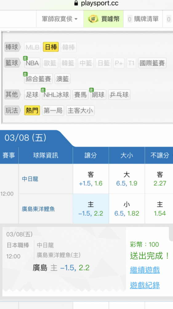Viewport: 173px width, 309px height.
Task: Click the lock icon in address bar
Action: point(76,3)
